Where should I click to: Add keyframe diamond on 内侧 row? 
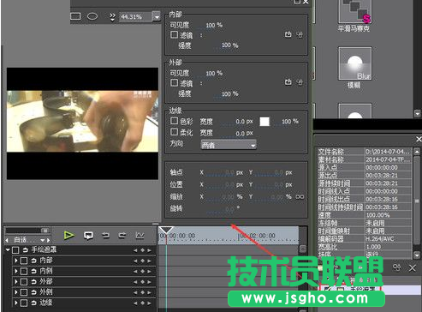click(x=142, y=272)
